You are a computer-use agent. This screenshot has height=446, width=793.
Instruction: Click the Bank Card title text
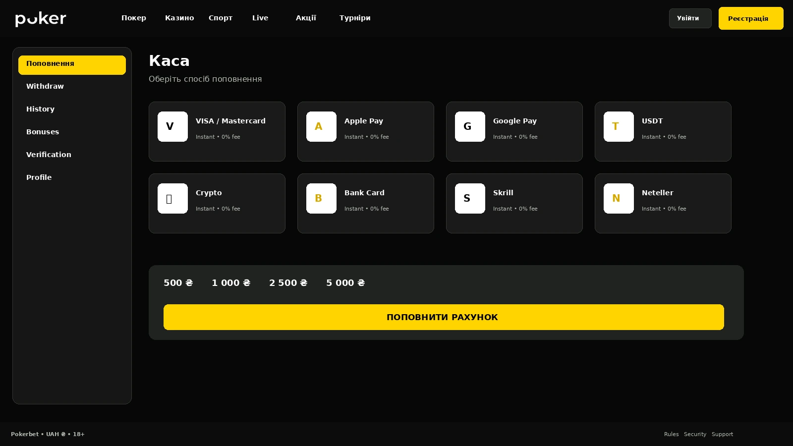[x=364, y=193]
